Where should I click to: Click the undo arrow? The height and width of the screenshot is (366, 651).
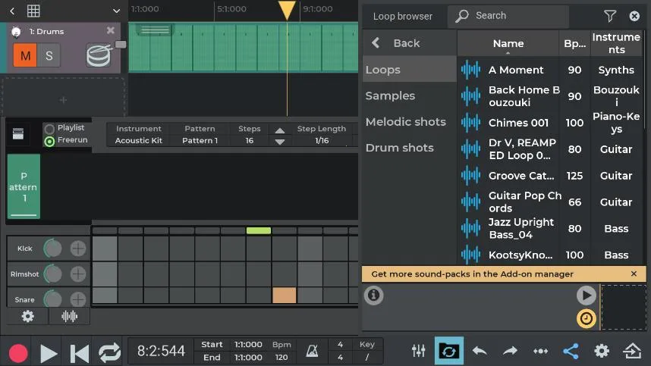480,351
